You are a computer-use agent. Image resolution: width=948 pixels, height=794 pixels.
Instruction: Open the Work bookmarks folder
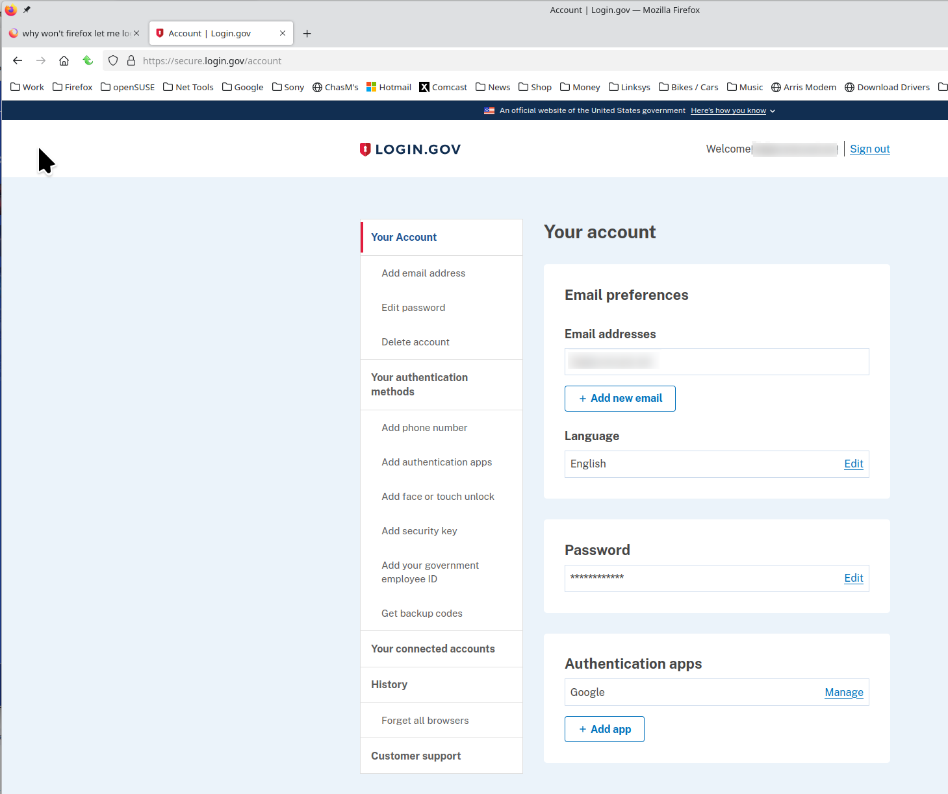click(27, 87)
